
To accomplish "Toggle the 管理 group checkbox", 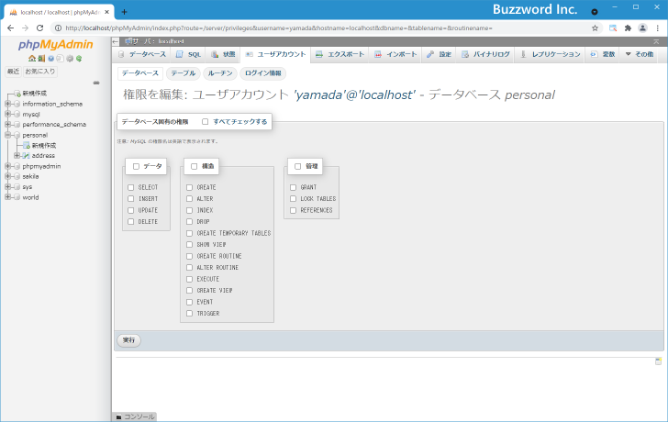I will point(298,166).
